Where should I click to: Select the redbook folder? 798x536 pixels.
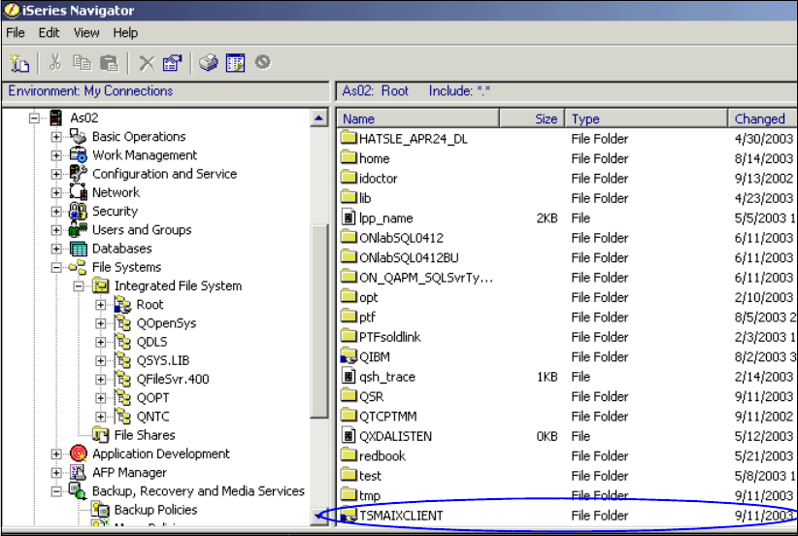click(x=382, y=456)
